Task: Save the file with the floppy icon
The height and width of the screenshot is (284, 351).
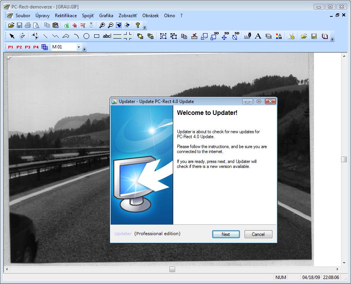Action: click(x=19, y=25)
